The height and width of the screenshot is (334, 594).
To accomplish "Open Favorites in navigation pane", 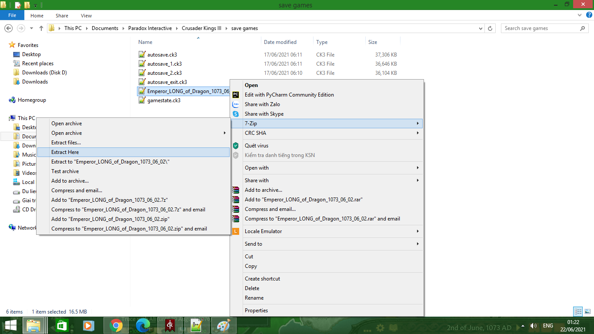I will tap(28, 45).
